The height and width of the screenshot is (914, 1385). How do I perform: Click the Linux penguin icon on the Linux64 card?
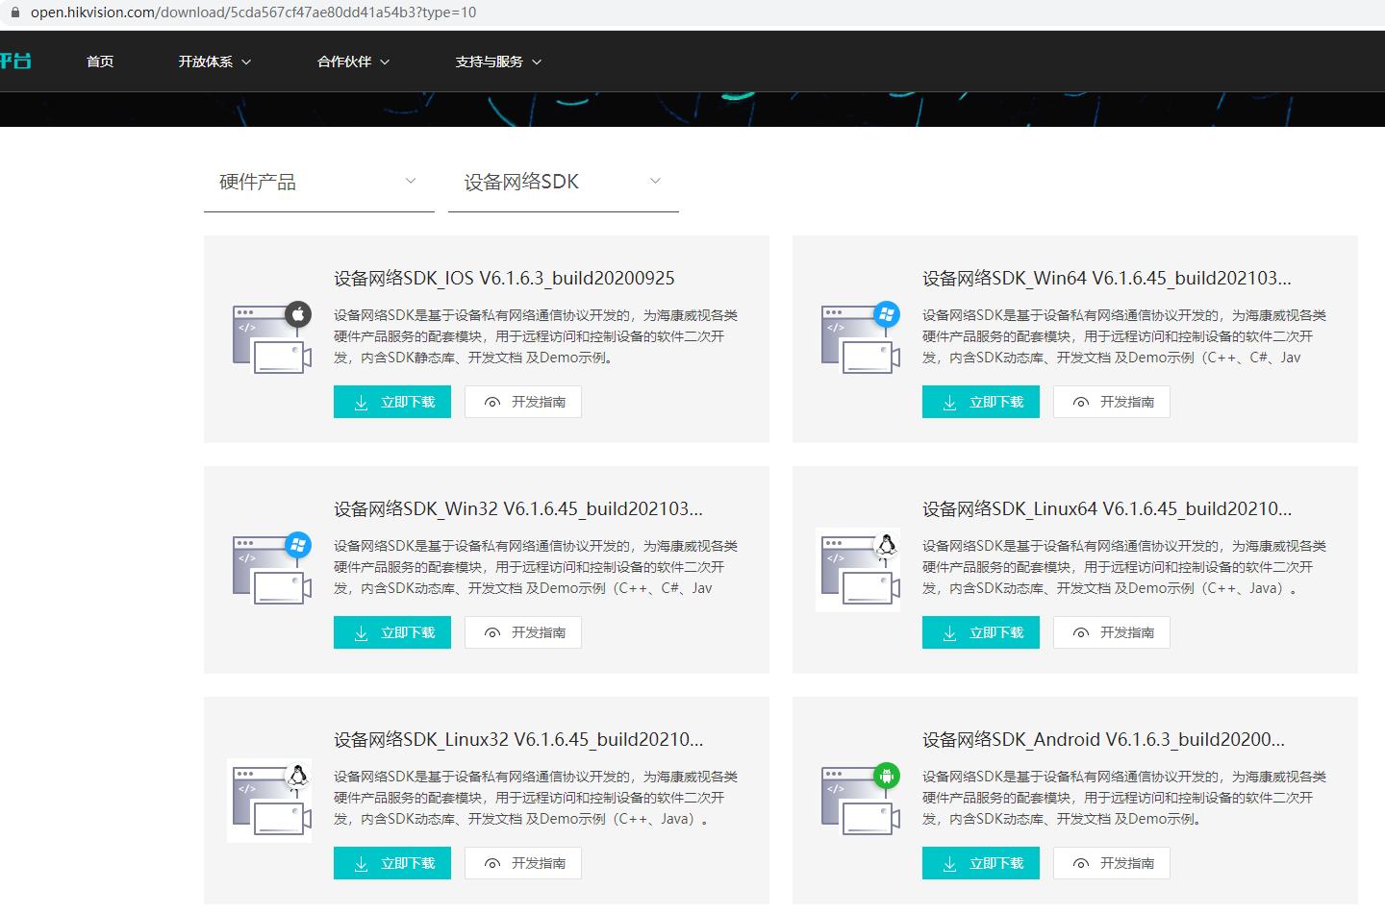(x=886, y=544)
